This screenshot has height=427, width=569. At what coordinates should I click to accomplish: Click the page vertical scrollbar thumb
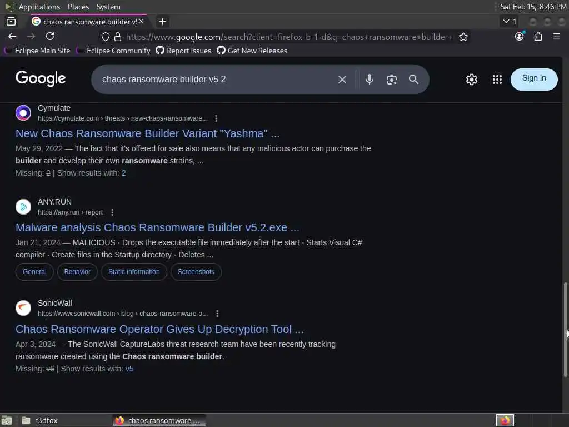[x=565, y=330]
